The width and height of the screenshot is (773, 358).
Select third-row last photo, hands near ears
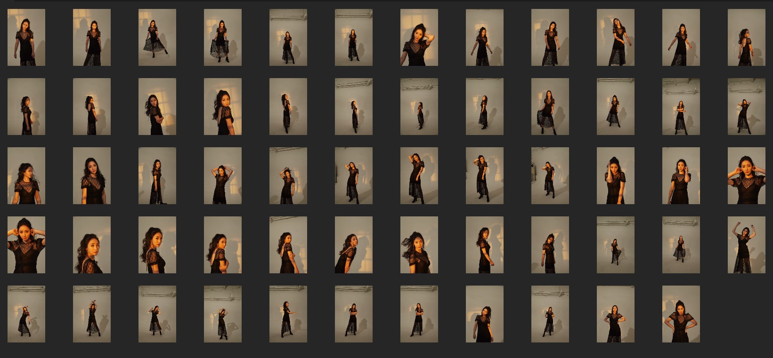pos(746,175)
